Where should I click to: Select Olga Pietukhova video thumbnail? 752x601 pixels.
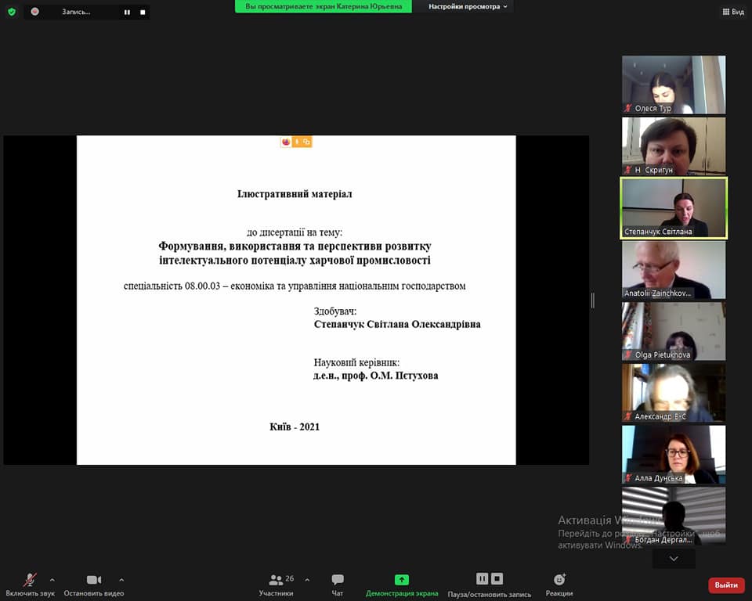tap(674, 331)
